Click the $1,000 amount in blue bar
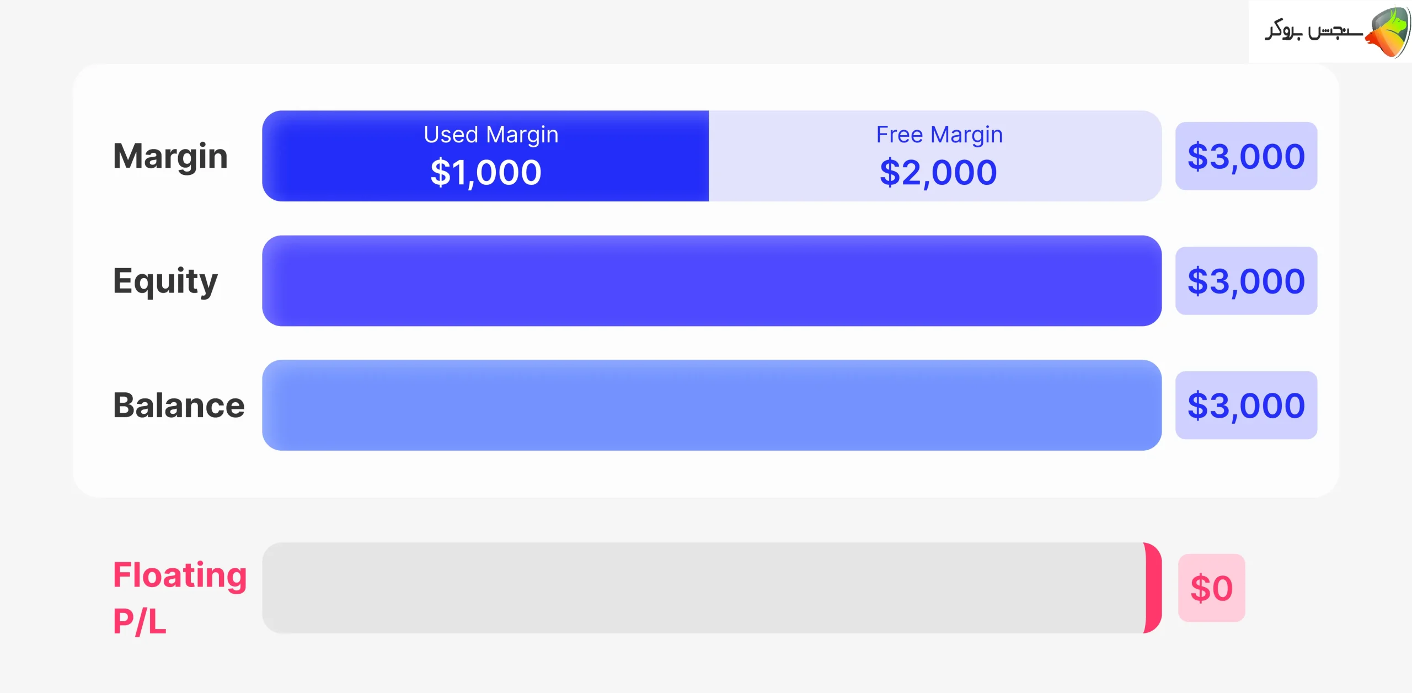Image resolution: width=1412 pixels, height=693 pixels. click(485, 172)
